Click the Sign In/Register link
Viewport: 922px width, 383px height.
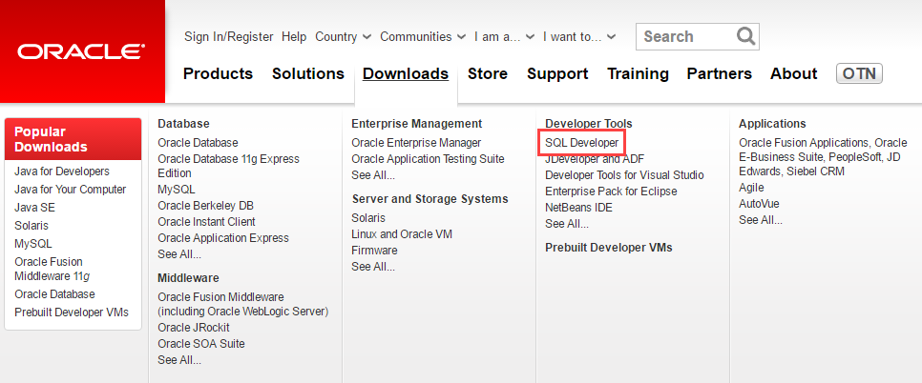[229, 36]
